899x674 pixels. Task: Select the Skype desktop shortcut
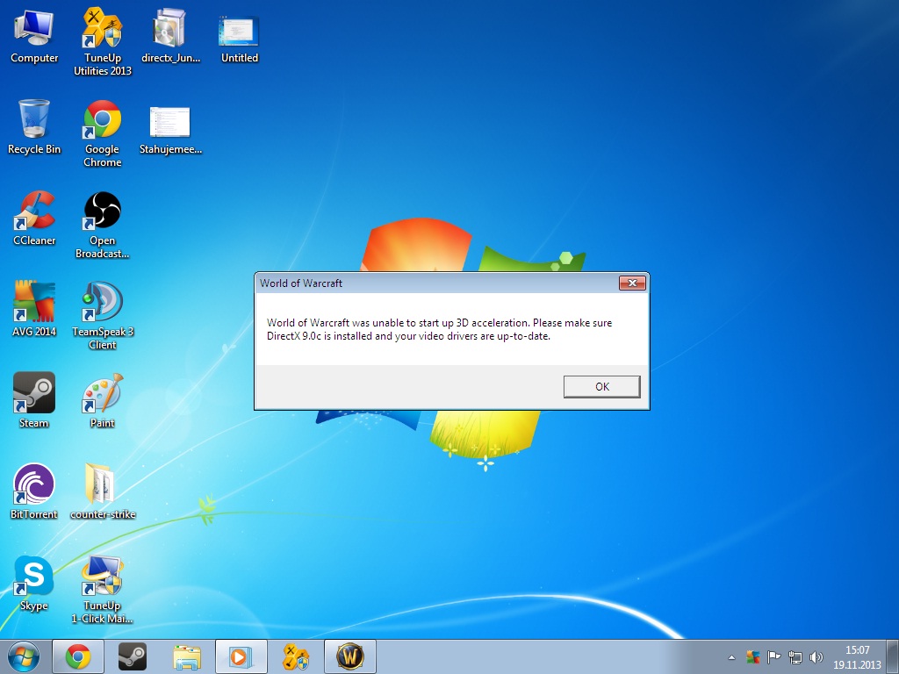(x=34, y=583)
